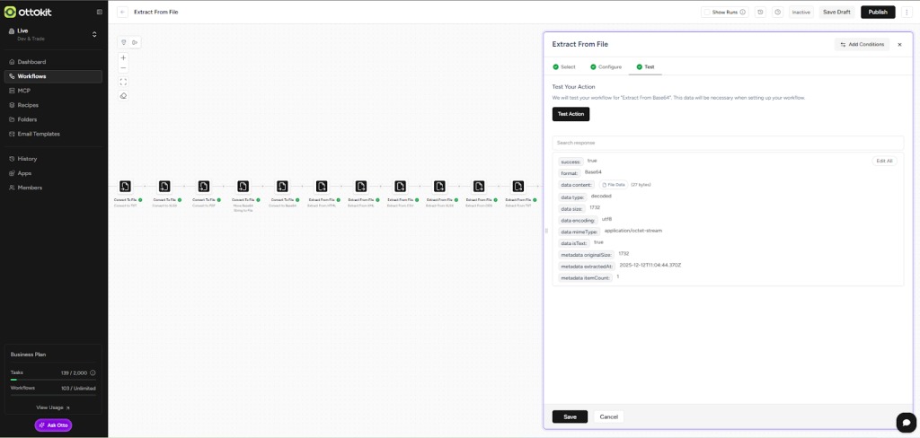
Task: Click the Publish button
Action: point(878,12)
